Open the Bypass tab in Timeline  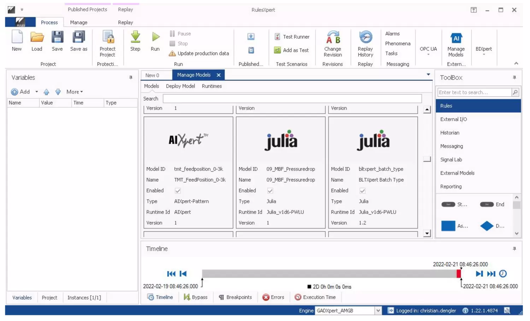195,297
